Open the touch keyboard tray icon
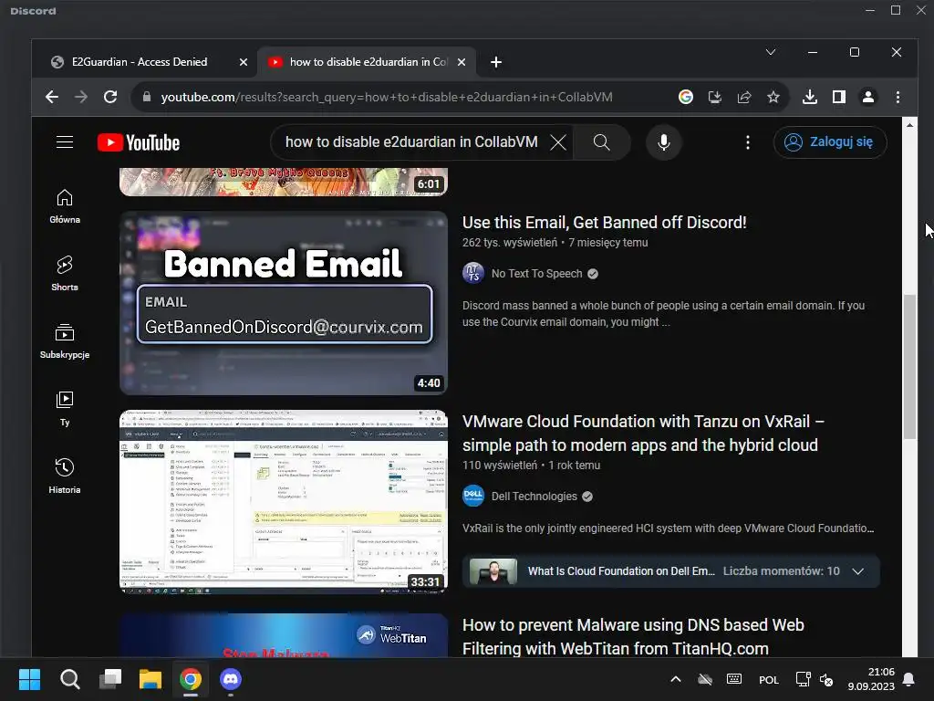Viewport: 934px width, 701px height. 734,679
